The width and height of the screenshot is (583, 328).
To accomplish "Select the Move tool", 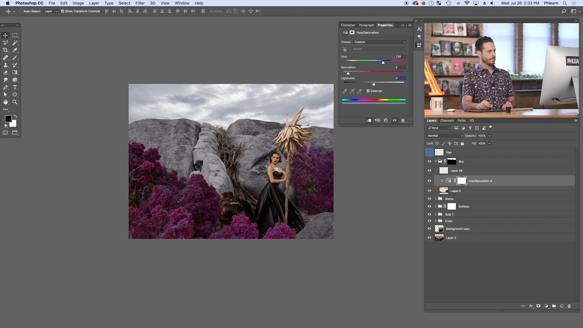I will coord(5,35).
